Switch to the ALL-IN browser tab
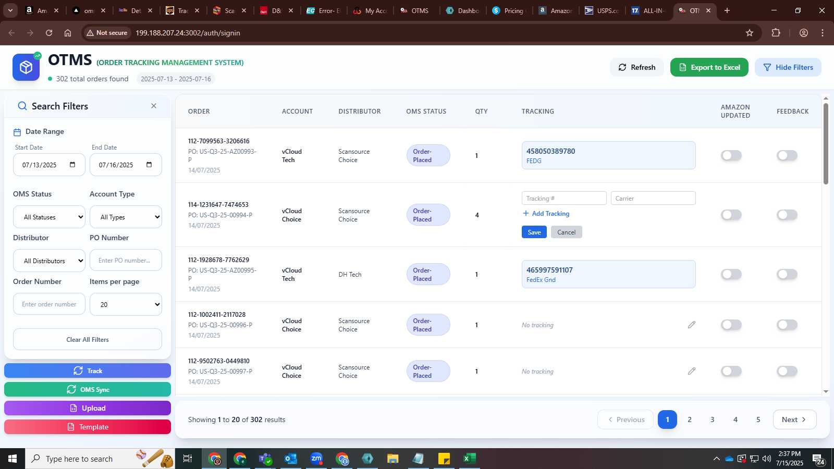 [647, 10]
